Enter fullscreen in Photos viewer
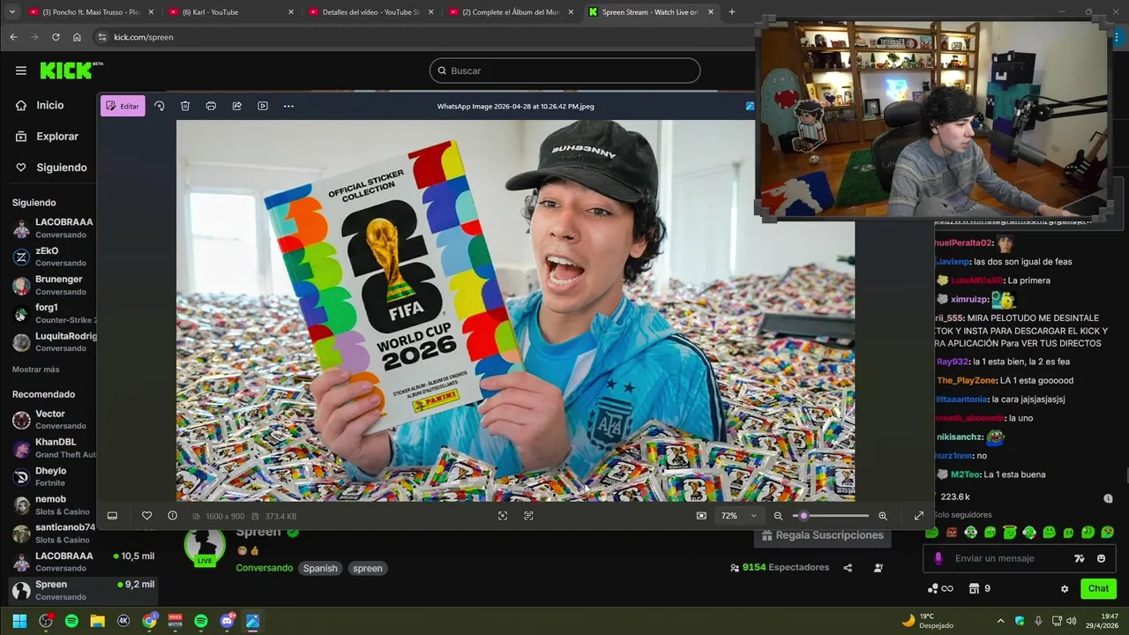Screen dimensions: 1129x635 [x=919, y=516]
